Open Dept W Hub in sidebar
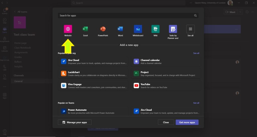257x137 pixels. tap(5, 58)
